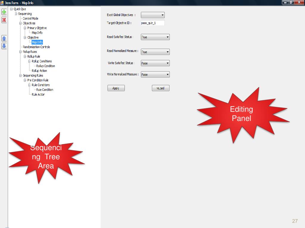
Task: Collapse the Objective node expander
Action: pos(25,37)
